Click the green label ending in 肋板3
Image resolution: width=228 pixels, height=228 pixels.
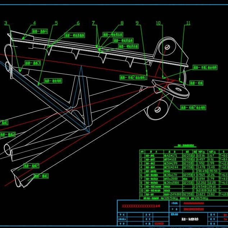[32, 63]
